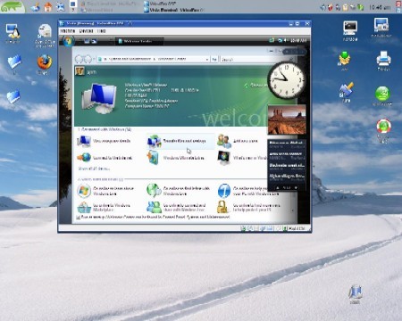Open the home folder icon in top panel
The image size is (402, 321).
click(x=48, y=6)
